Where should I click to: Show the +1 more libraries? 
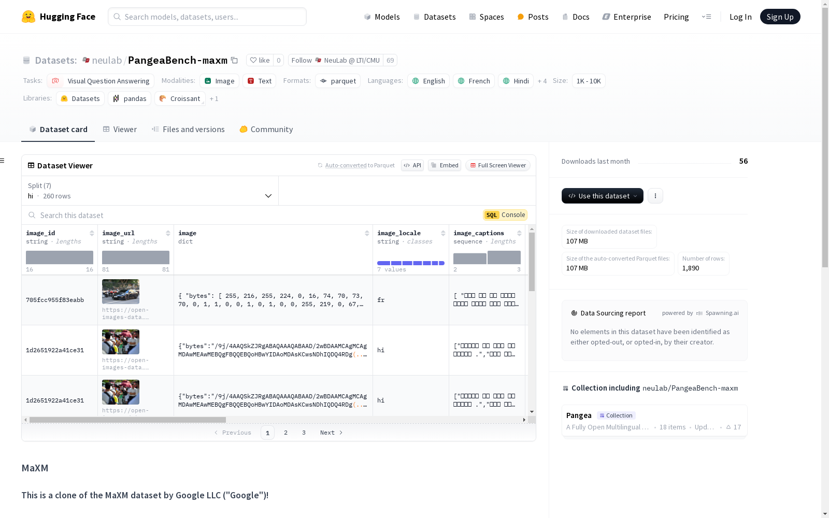pos(214,98)
